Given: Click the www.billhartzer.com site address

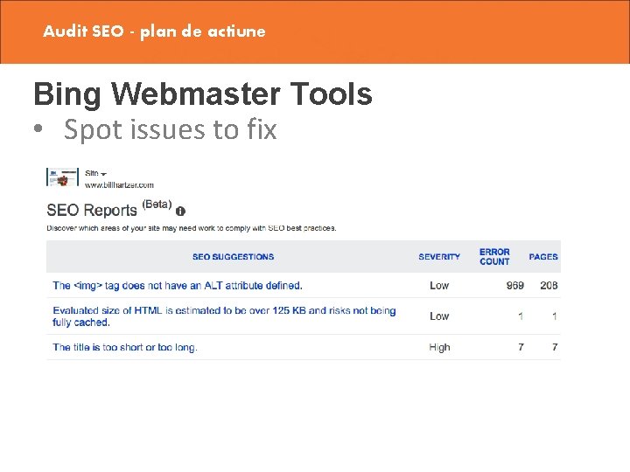Looking at the screenshot, I should click(x=119, y=185).
